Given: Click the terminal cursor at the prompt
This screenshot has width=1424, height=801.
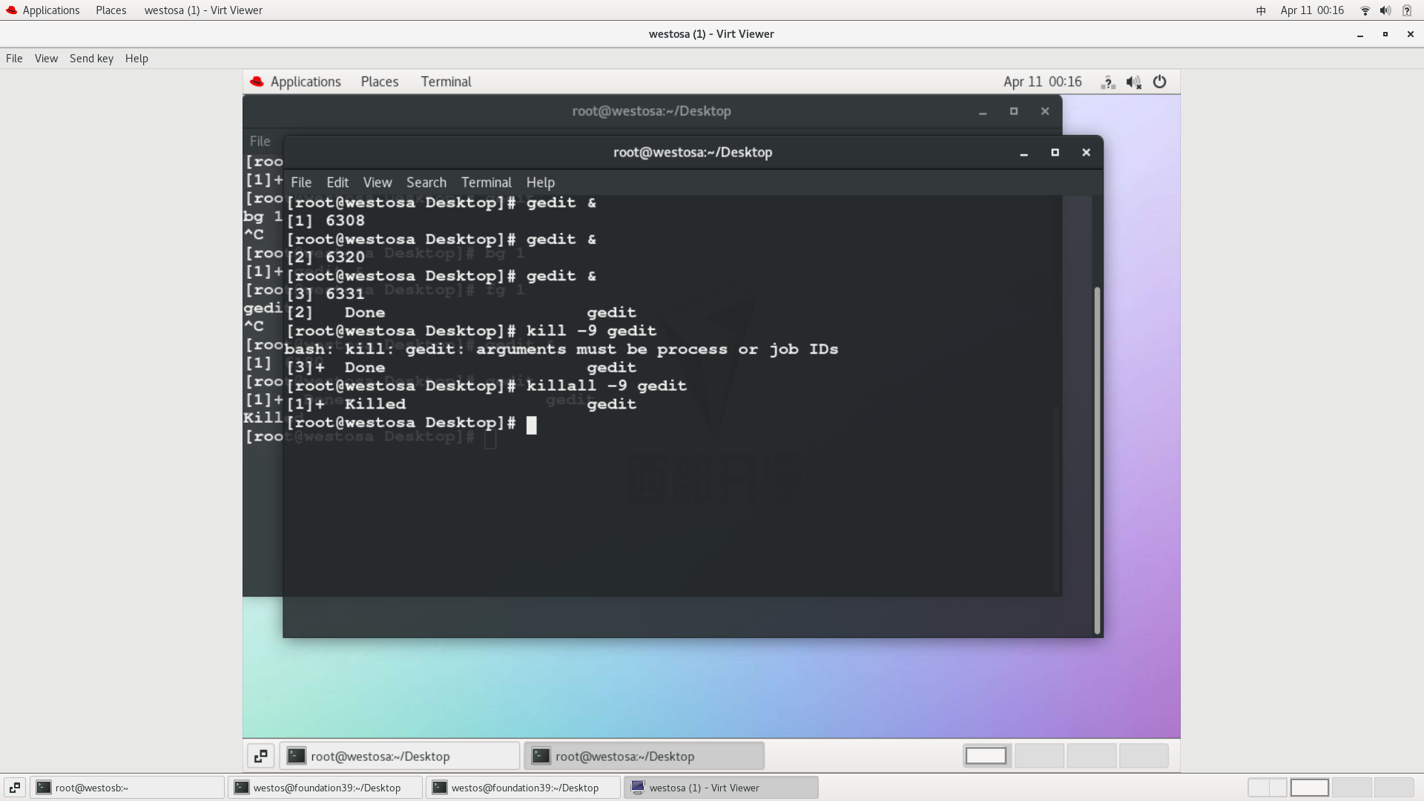Looking at the screenshot, I should (531, 425).
